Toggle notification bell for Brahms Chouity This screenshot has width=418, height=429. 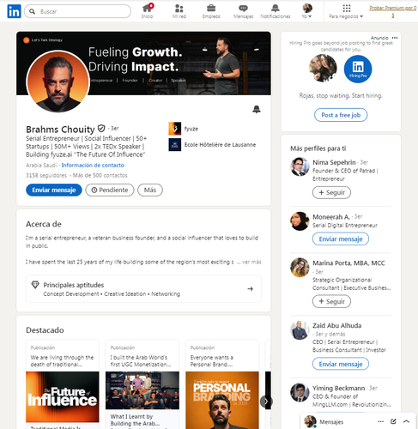(x=257, y=109)
